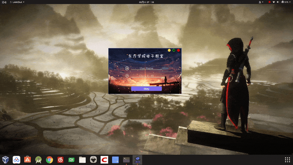
Task: Click the Okey button in login dialog
Action: tap(146, 89)
